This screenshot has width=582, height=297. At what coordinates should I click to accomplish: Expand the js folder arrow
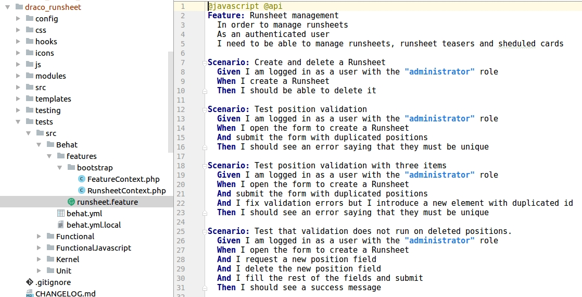pyautogui.click(x=18, y=64)
